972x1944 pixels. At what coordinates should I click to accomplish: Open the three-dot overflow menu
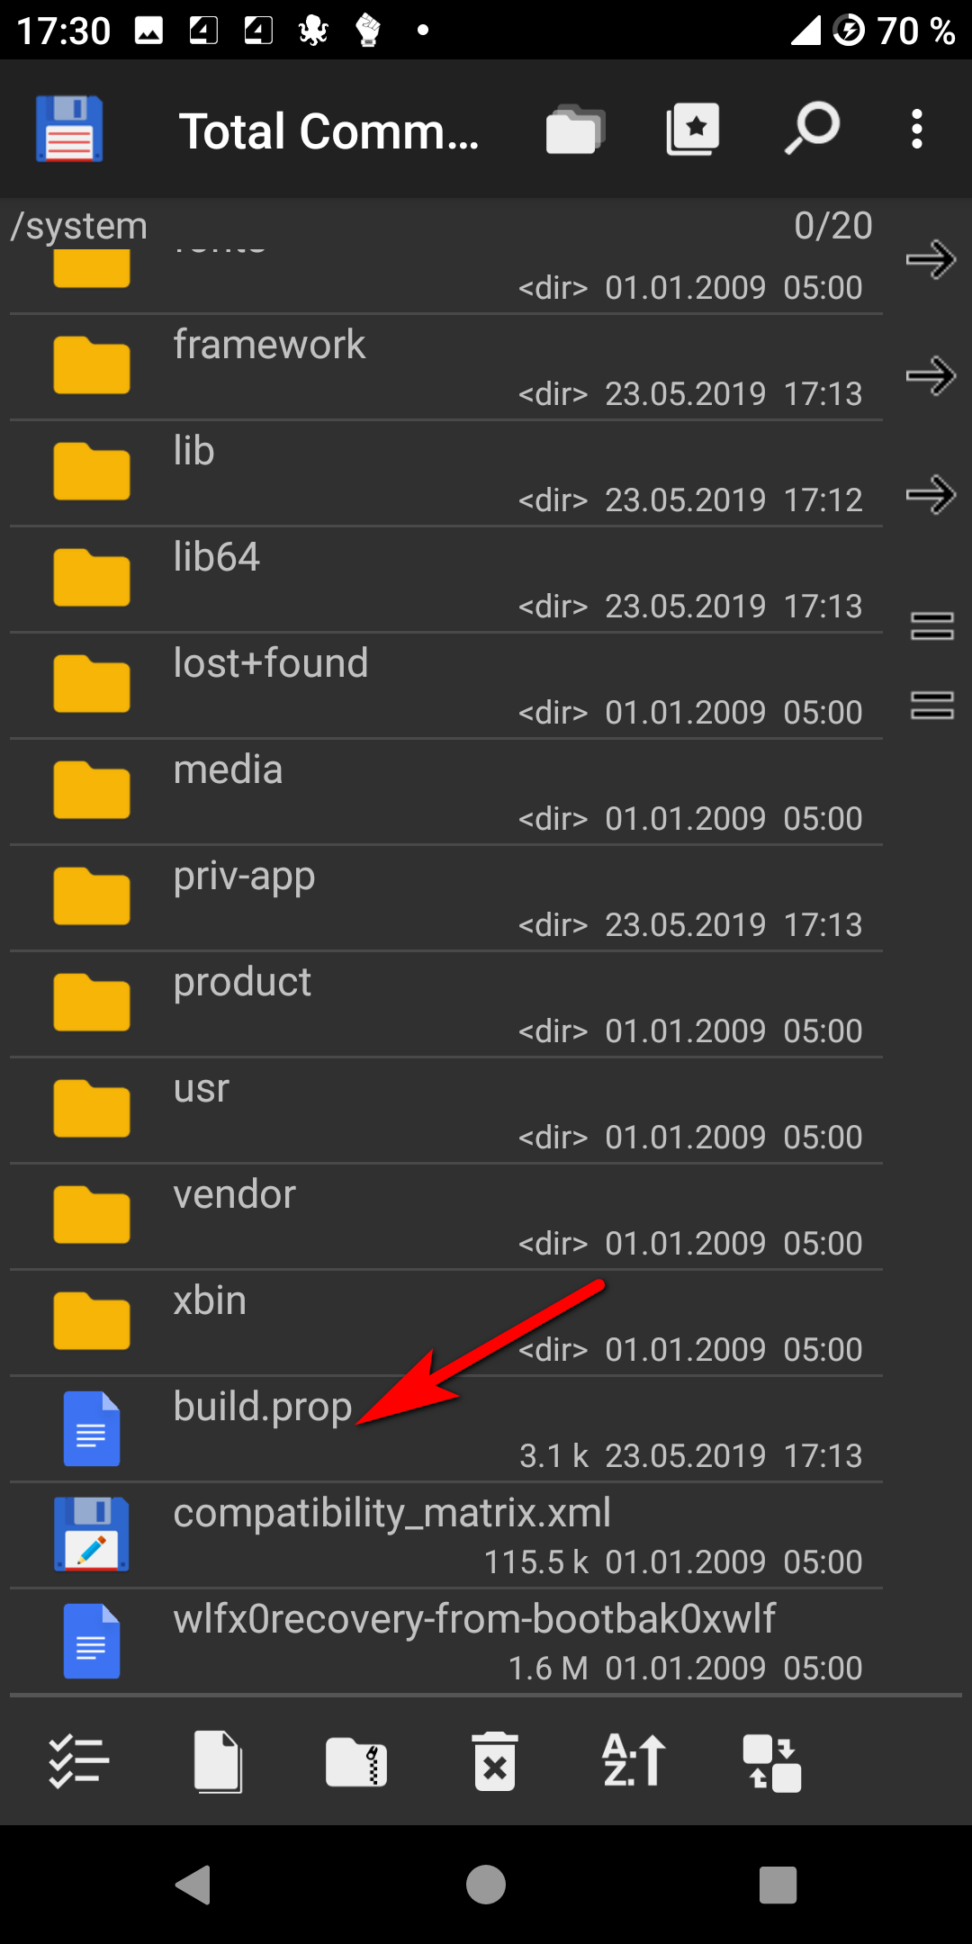pyautogui.click(x=916, y=130)
